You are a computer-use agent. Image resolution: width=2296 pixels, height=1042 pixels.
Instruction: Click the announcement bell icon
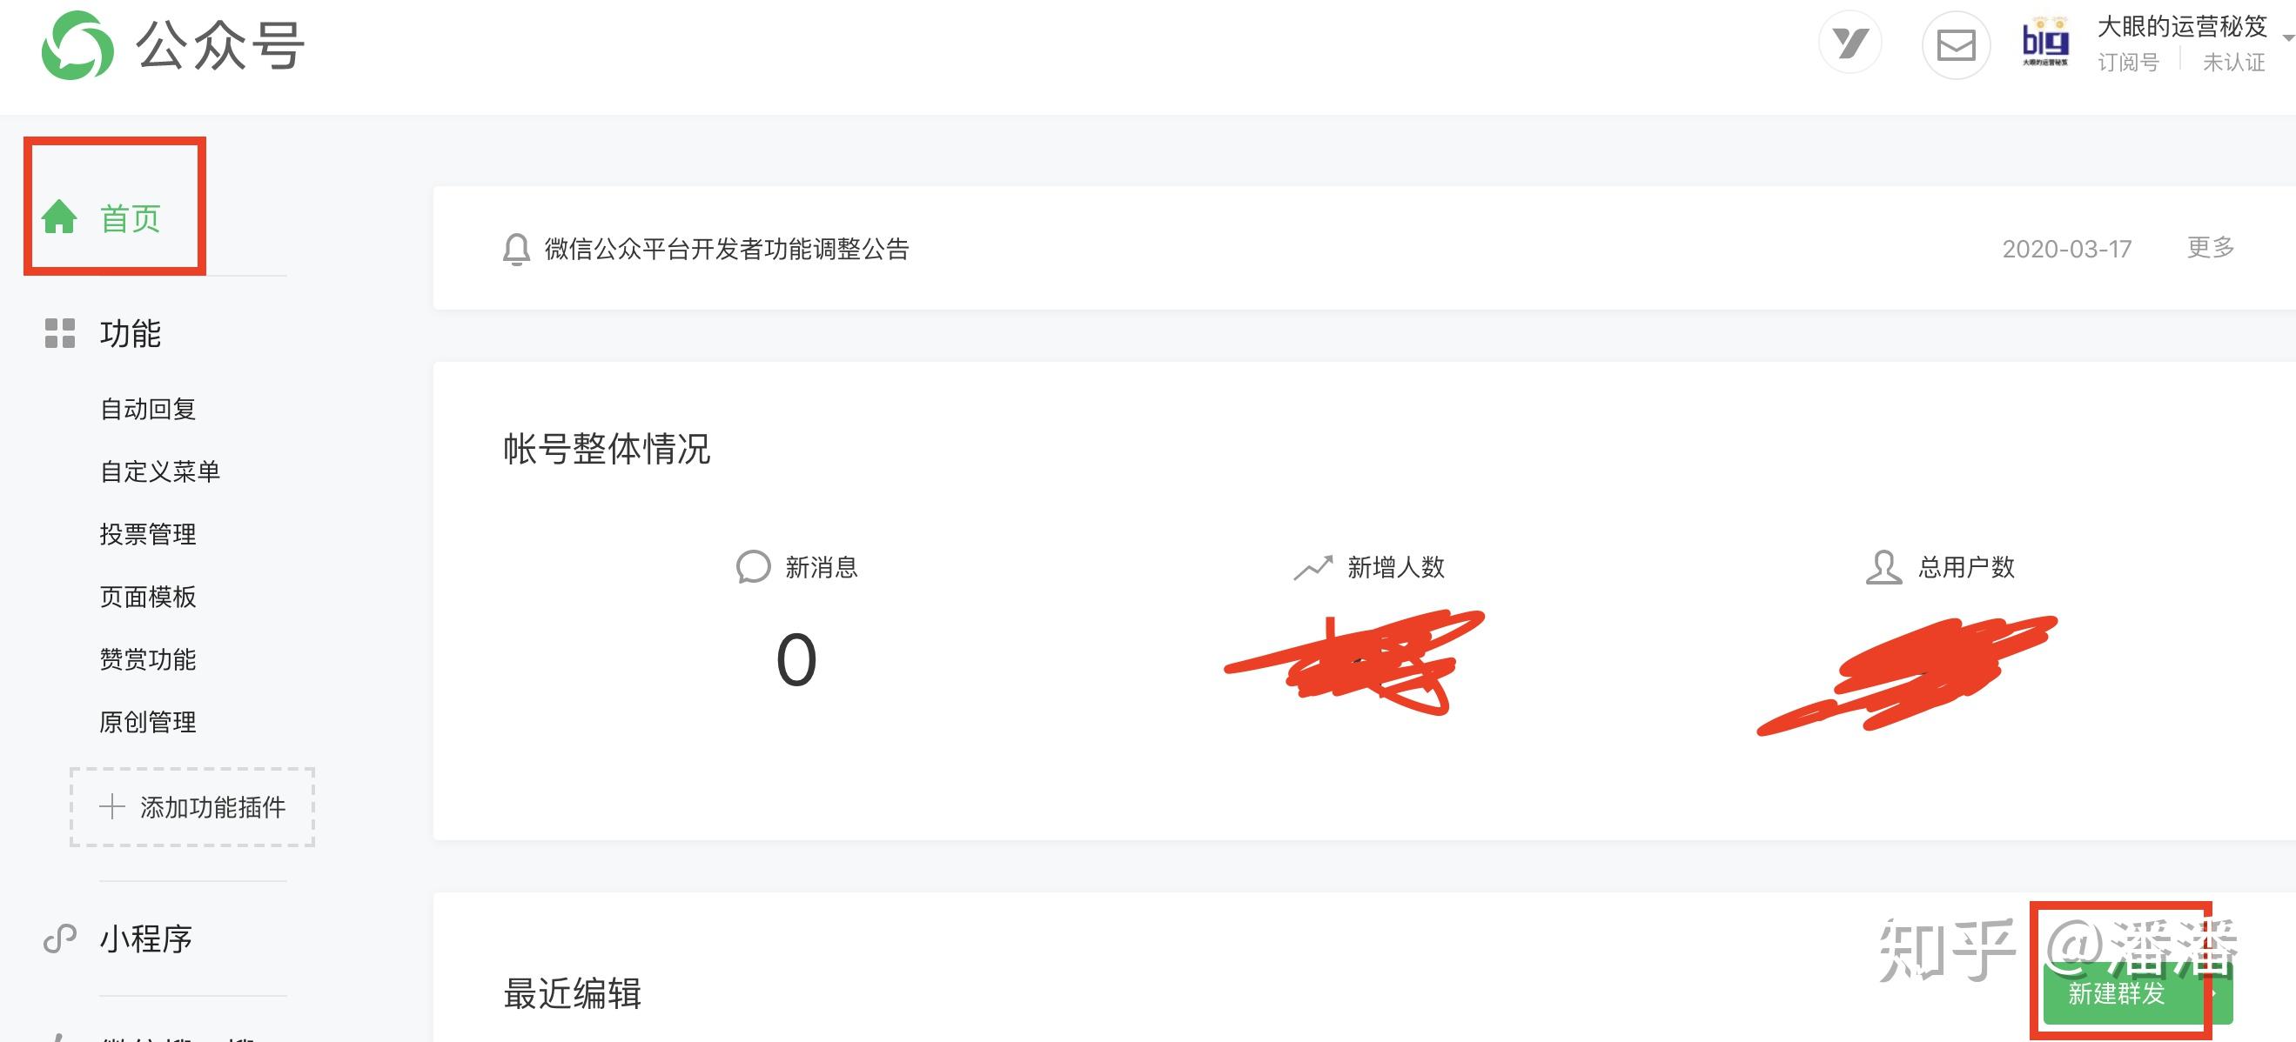[516, 250]
